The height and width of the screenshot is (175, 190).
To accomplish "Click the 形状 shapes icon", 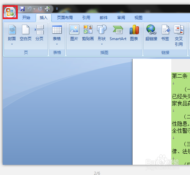I will pos(102,29).
